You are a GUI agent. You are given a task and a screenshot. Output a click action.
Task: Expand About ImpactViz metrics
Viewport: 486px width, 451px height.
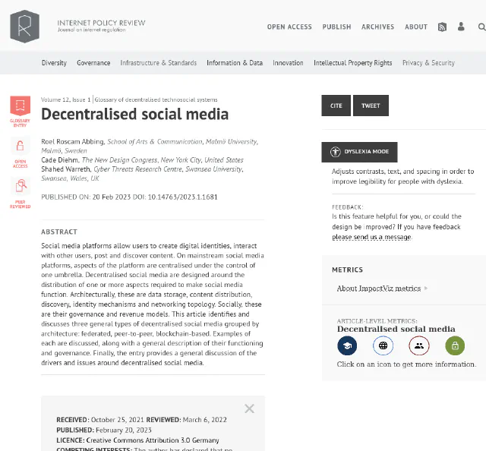382,289
